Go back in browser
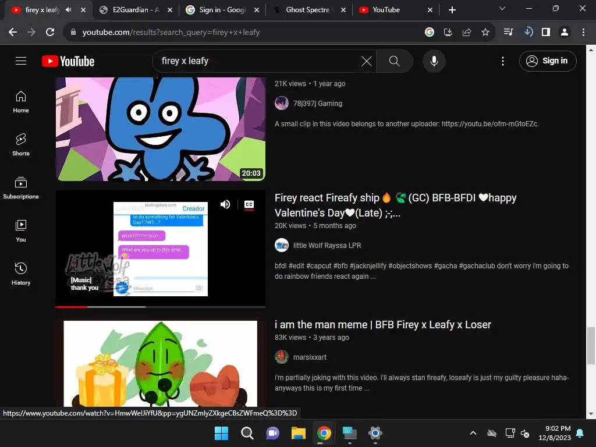The width and height of the screenshot is (596, 447). [13, 33]
